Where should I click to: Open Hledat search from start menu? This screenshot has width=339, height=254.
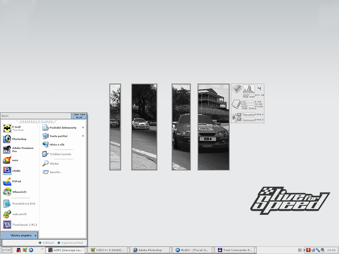51,164
